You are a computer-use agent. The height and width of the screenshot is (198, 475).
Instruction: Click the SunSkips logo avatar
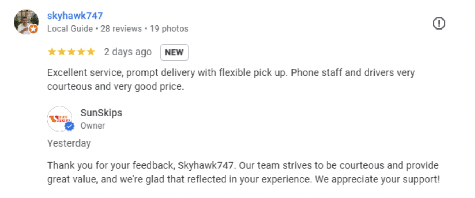tap(59, 119)
